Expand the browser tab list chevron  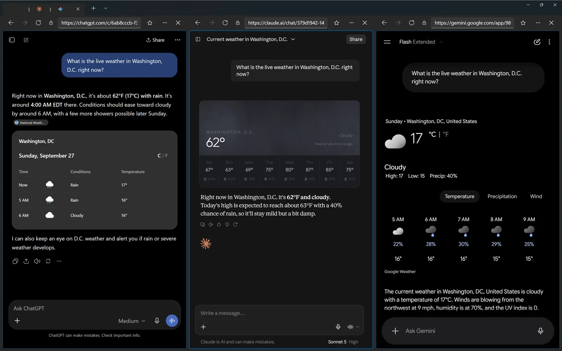[x=106, y=8]
